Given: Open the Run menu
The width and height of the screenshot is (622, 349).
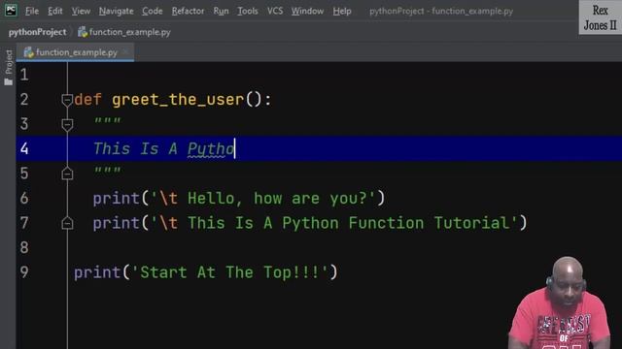Looking at the screenshot, I should (x=221, y=11).
